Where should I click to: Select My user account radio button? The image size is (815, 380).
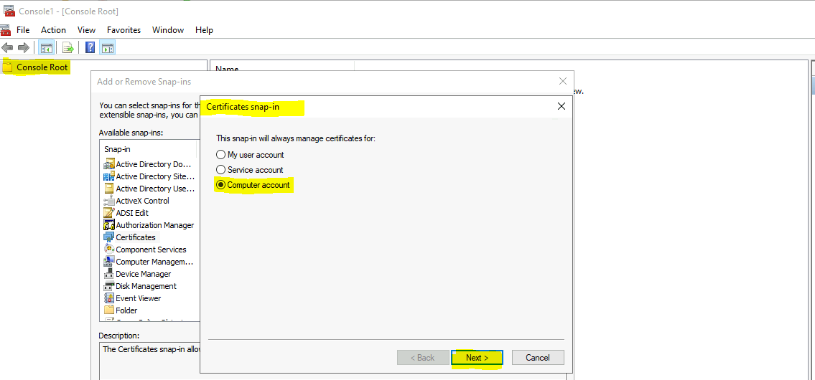tap(221, 155)
